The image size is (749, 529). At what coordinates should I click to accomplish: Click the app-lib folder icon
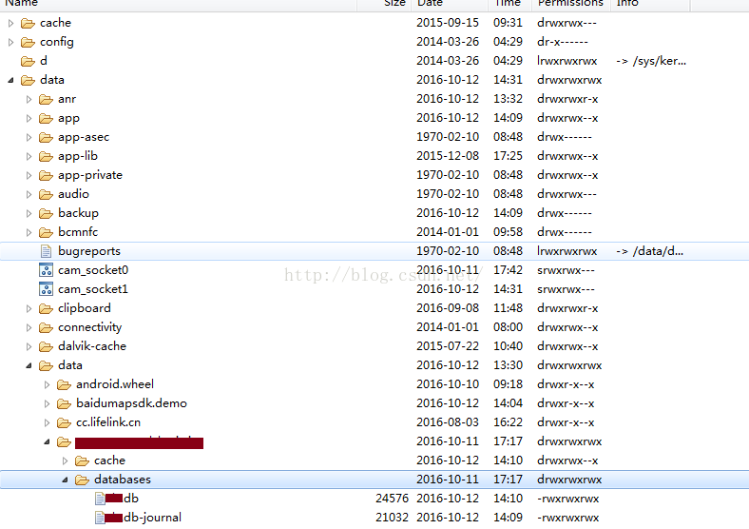pyautogui.click(x=46, y=156)
